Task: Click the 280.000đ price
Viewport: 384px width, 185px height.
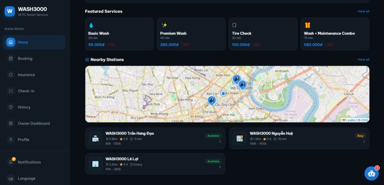Action: click(169, 45)
